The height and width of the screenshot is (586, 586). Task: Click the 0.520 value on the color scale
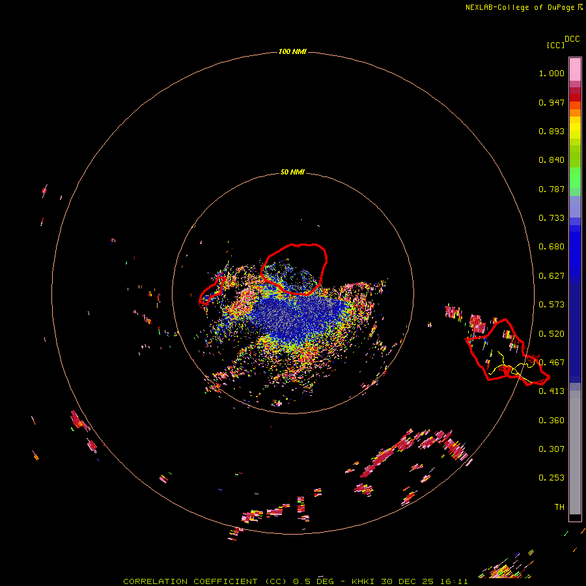coord(551,334)
